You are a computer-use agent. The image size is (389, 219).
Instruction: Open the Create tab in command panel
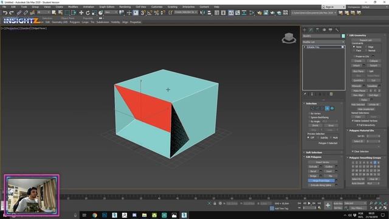(x=305, y=30)
